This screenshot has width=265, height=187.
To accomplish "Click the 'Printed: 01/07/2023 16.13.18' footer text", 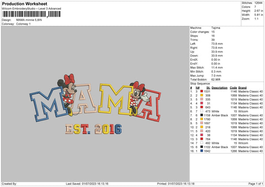I will pyautogui.click(x=176, y=184).
